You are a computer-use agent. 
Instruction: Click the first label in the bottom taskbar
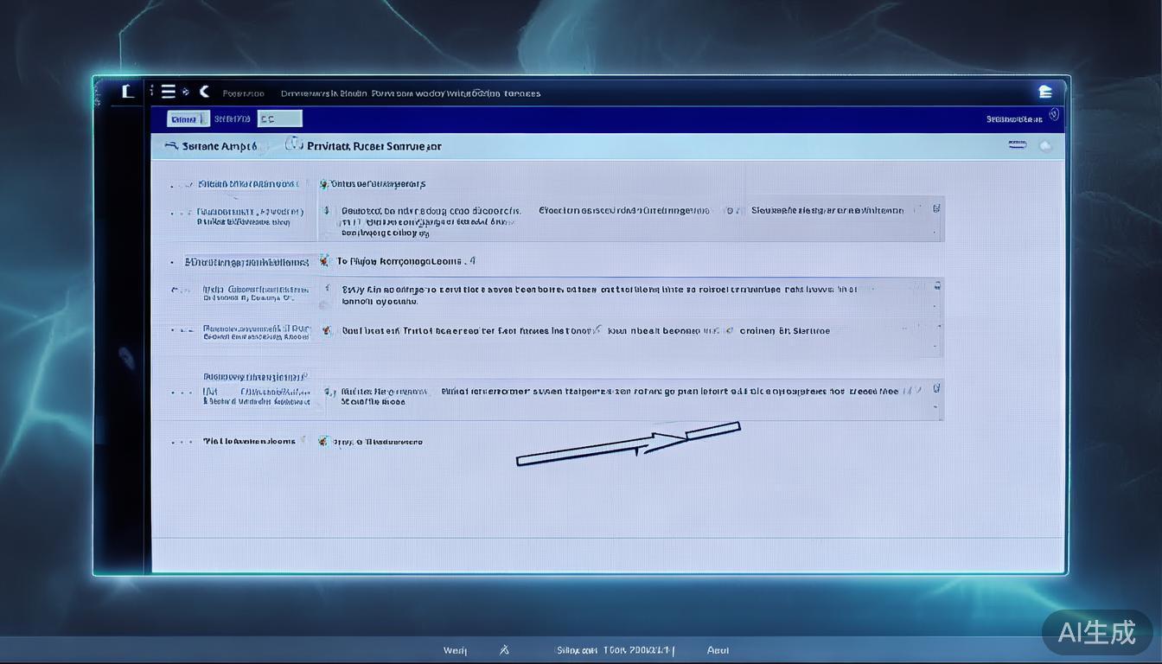point(455,650)
